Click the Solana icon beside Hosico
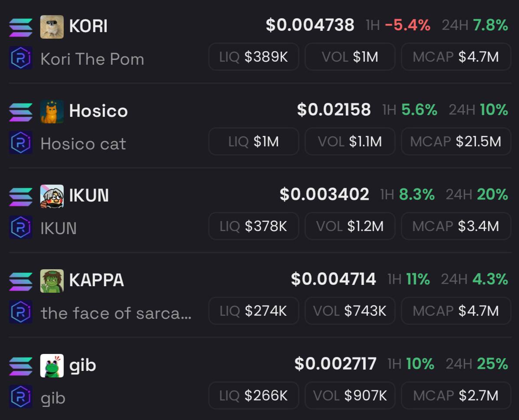 click(x=21, y=112)
